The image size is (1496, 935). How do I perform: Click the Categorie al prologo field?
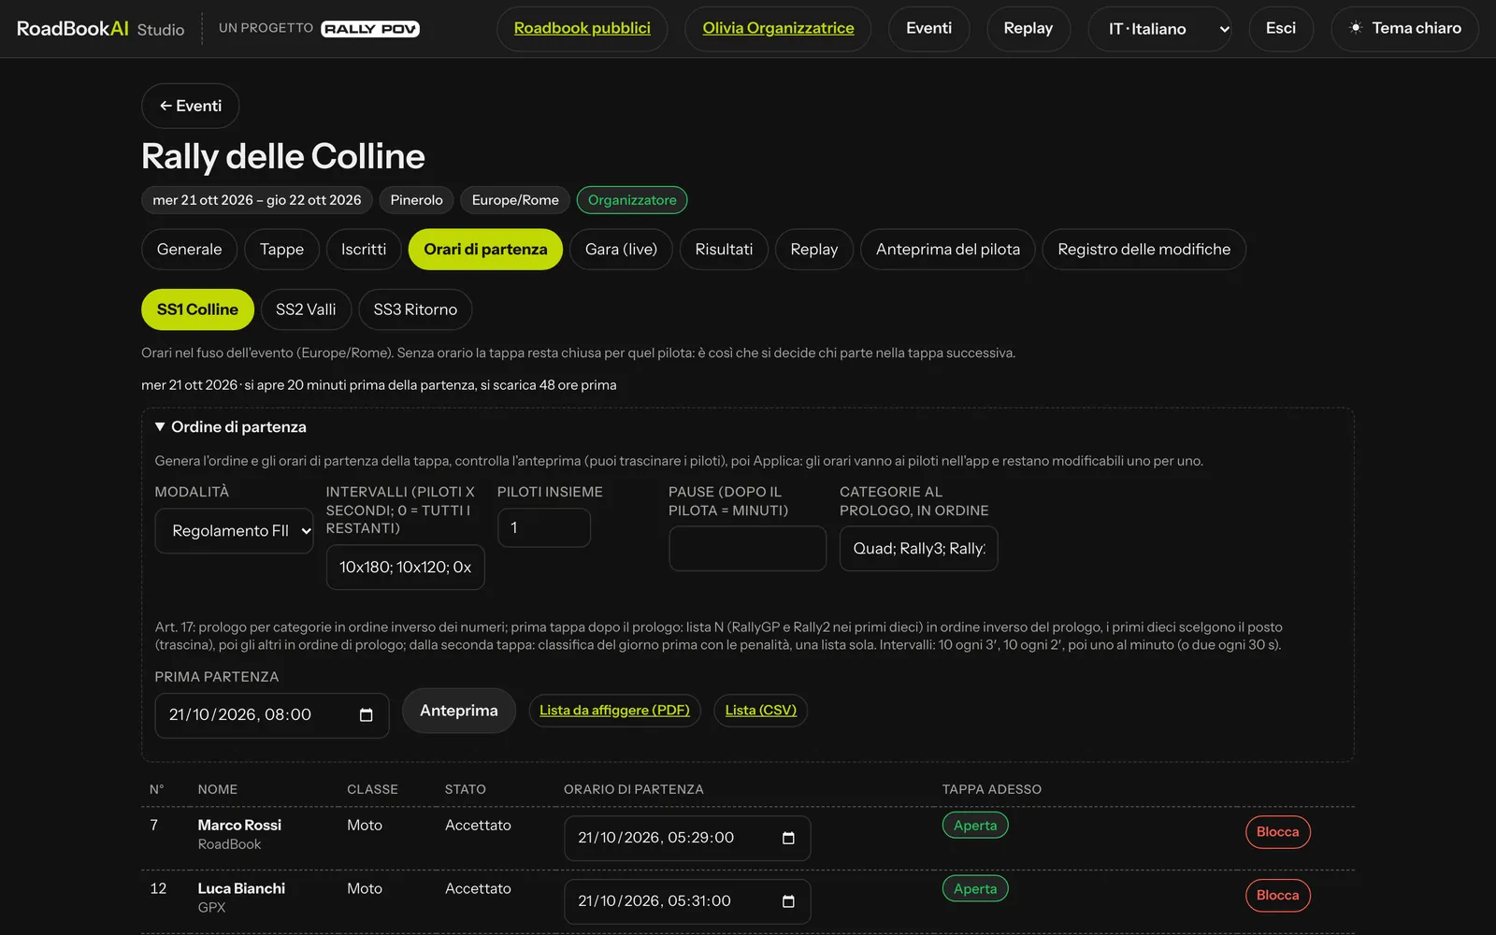point(918,549)
